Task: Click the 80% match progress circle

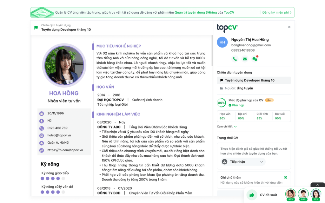Action: pos(221,103)
